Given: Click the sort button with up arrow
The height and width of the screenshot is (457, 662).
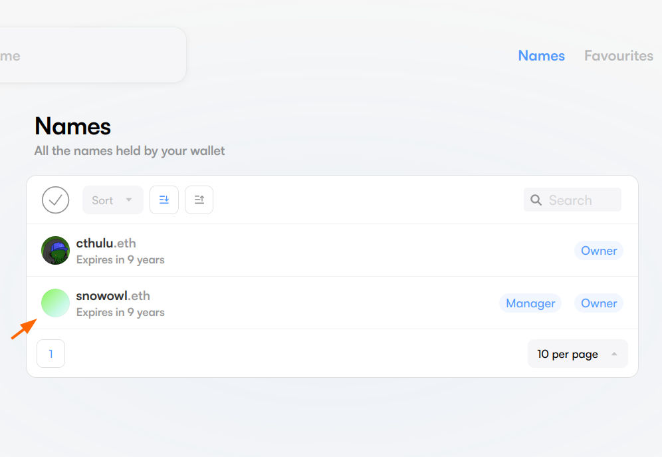Looking at the screenshot, I should coord(199,200).
